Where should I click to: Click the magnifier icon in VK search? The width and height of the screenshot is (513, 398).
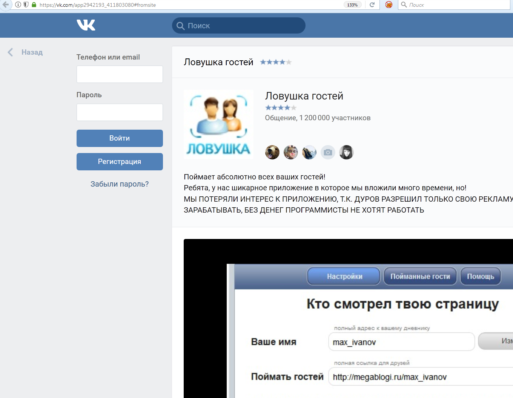[181, 26]
